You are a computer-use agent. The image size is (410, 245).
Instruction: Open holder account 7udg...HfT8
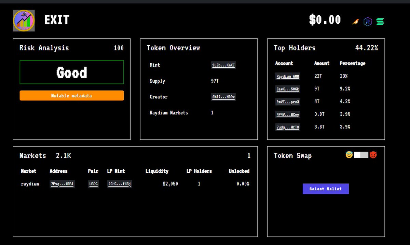(288, 127)
